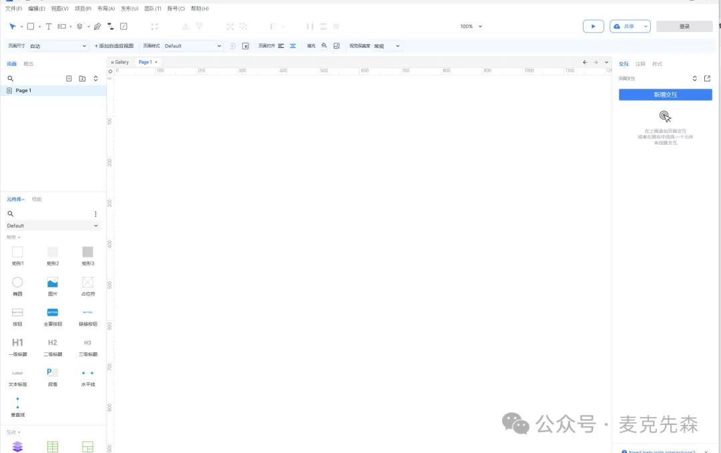Switch to the 概览 tab
The width and height of the screenshot is (721, 453).
pyautogui.click(x=29, y=64)
